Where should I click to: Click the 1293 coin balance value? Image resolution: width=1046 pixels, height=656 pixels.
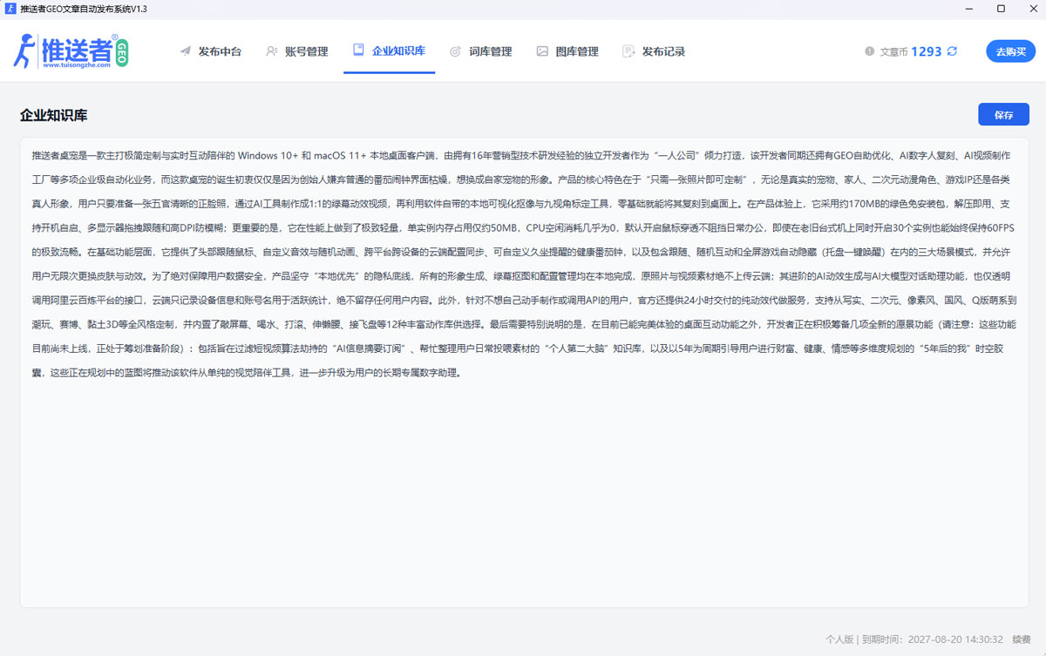point(927,51)
